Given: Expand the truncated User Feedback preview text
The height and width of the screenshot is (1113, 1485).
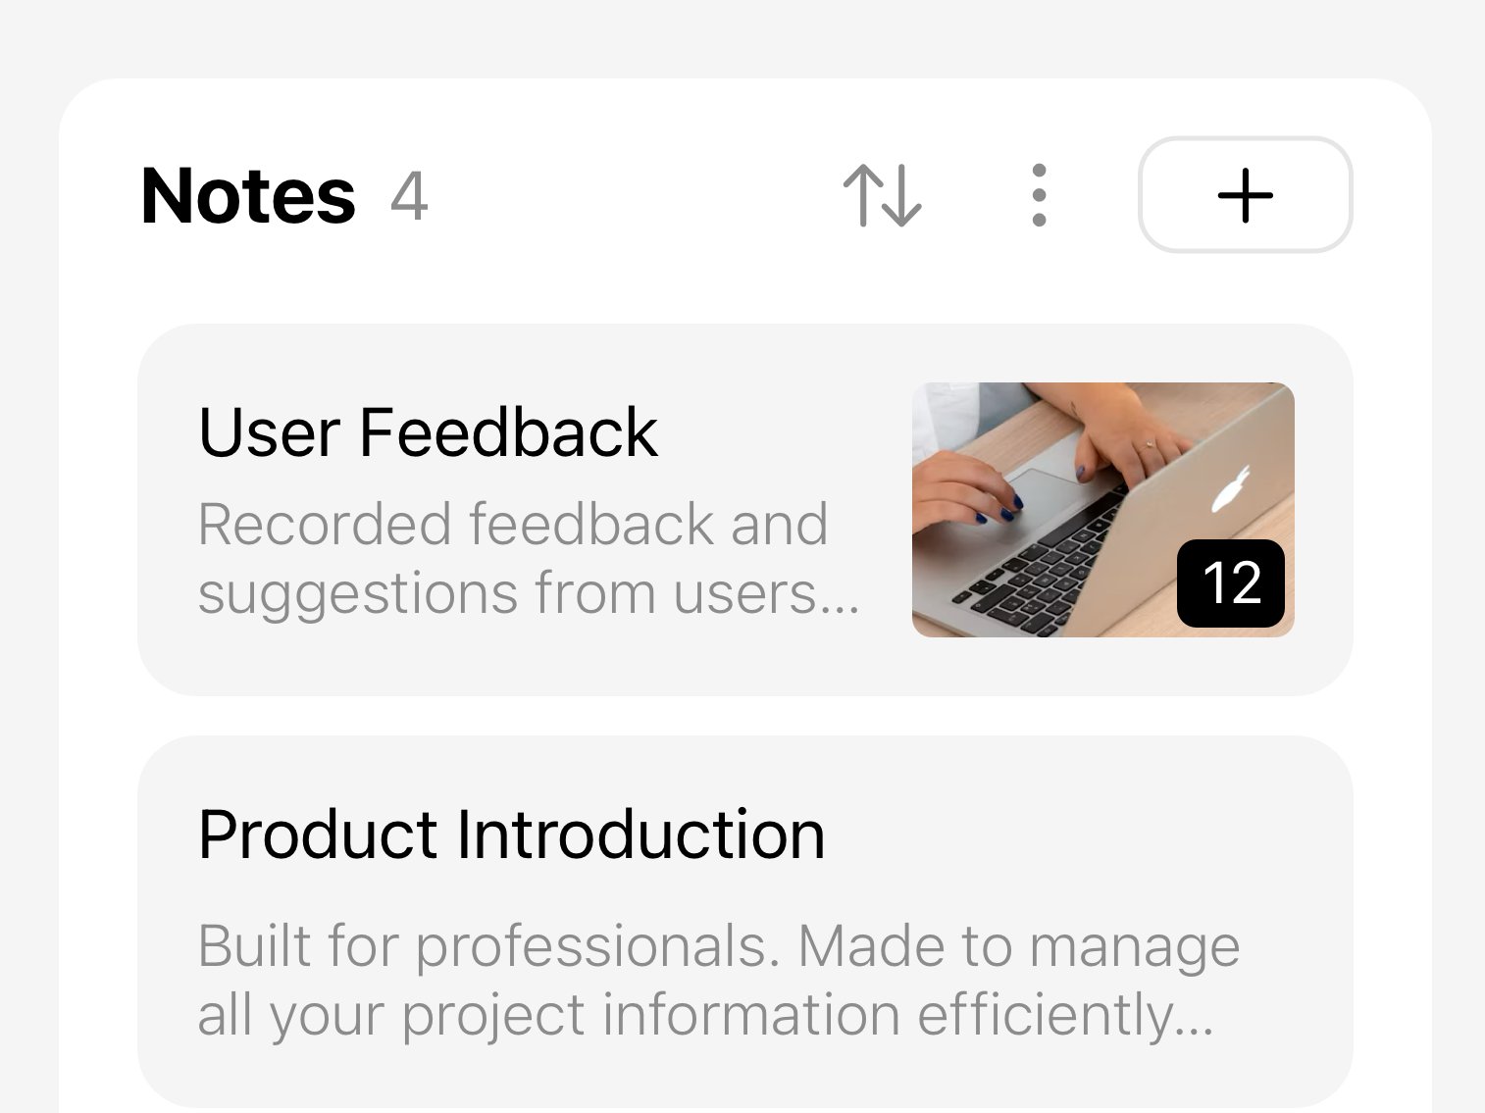Looking at the screenshot, I should pos(528,557).
